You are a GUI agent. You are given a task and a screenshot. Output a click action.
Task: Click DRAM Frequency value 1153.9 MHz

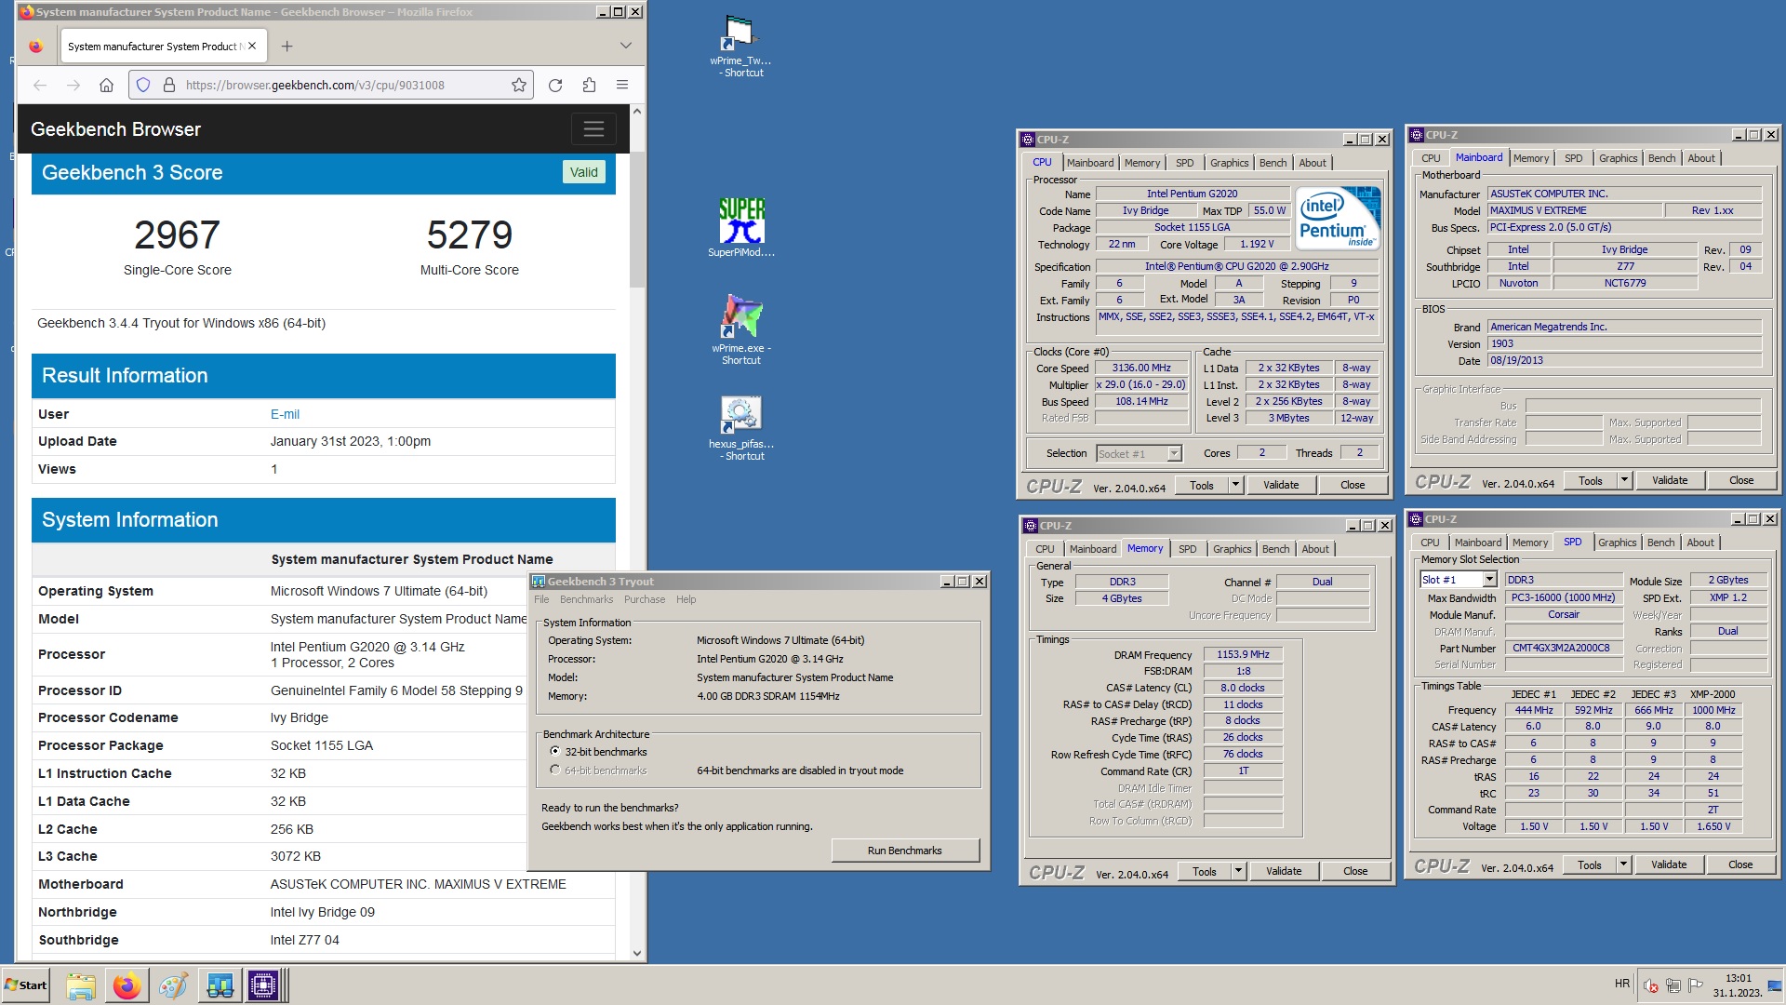1243,654
